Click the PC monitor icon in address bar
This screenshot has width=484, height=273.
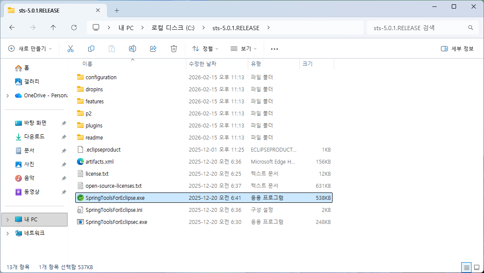[96, 28]
